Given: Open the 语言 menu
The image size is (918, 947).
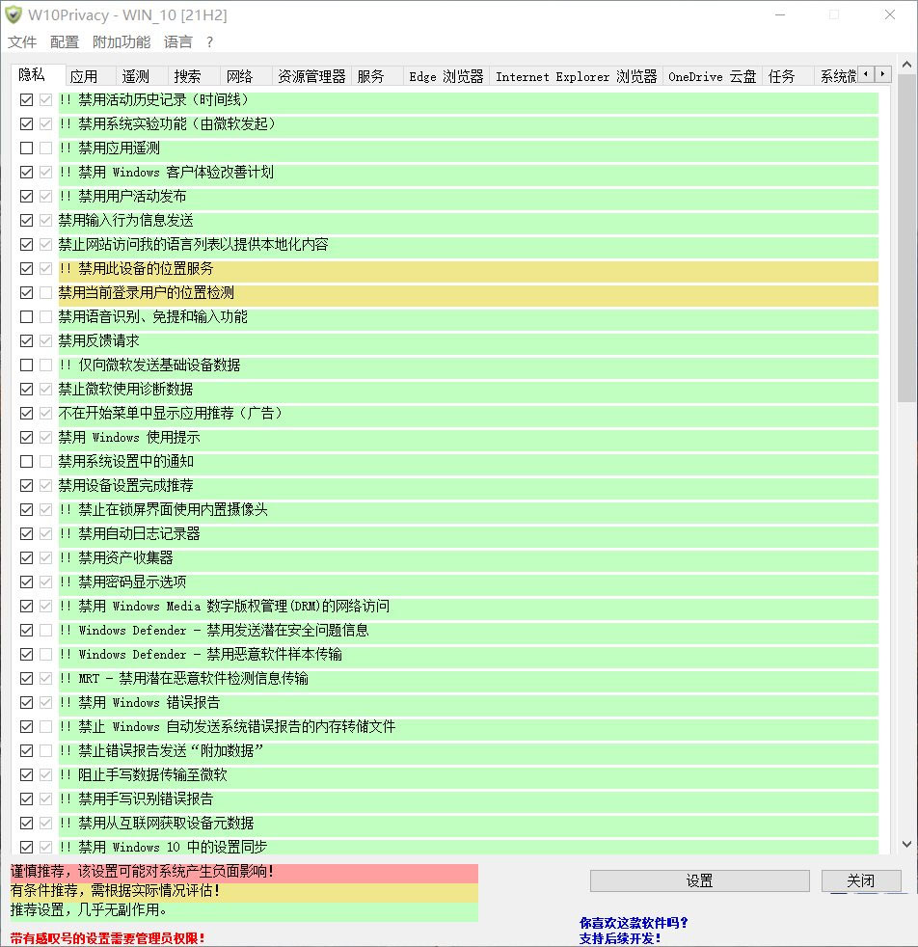Looking at the screenshot, I should click(178, 41).
